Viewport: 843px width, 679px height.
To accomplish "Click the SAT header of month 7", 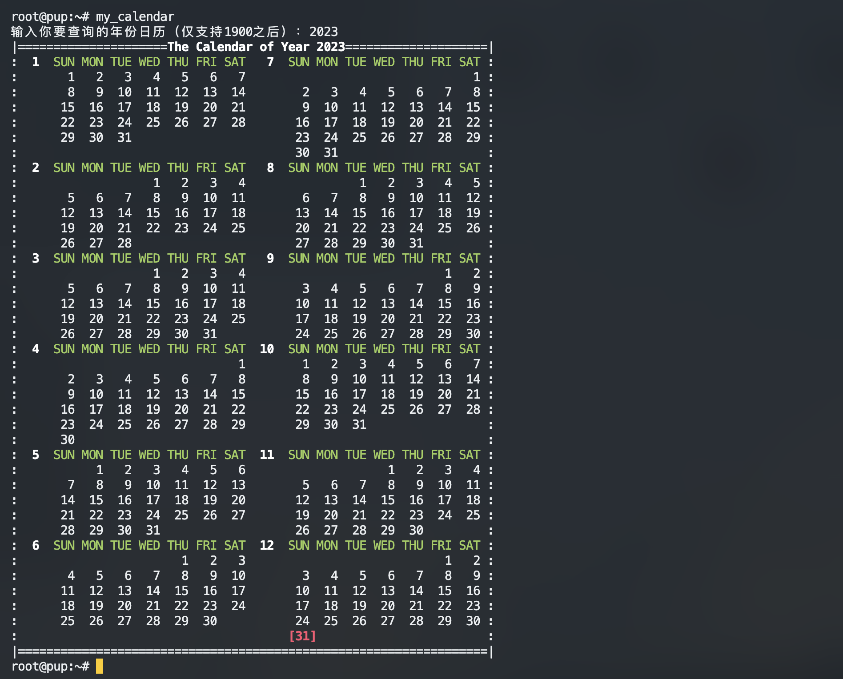I will click(470, 62).
